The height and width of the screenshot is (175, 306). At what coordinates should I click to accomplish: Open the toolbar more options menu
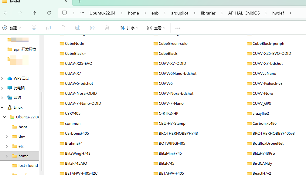(178, 28)
